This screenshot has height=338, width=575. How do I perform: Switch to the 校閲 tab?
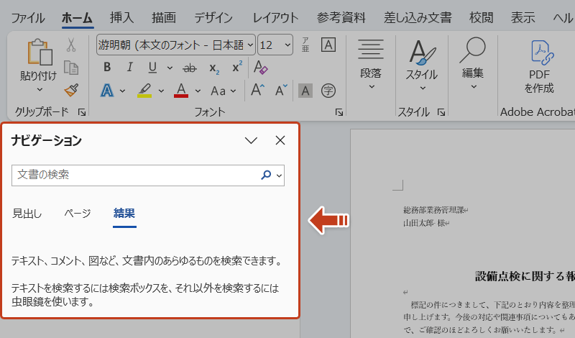[481, 17]
